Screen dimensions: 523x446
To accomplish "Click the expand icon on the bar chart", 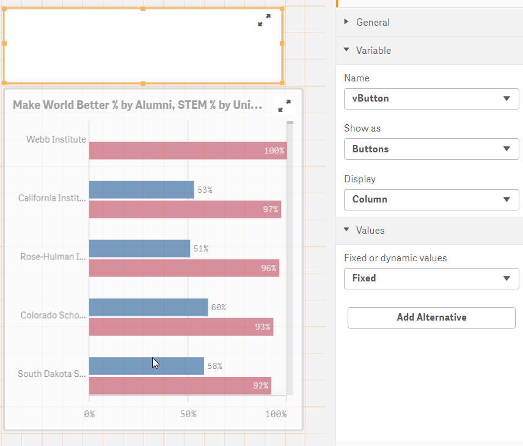I will pos(284,106).
